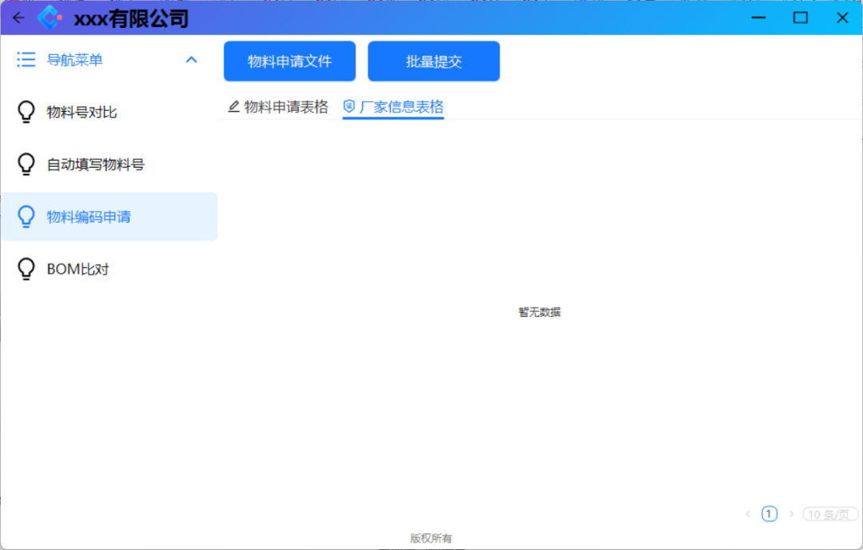Go back using the title bar arrow
The height and width of the screenshot is (550, 863).
18,18
